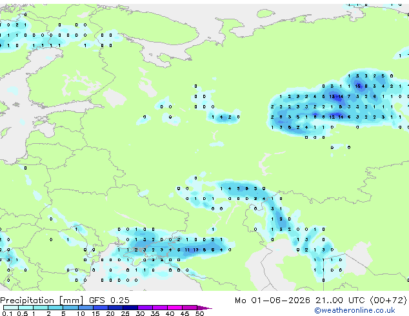Click the 'Mo 01-06-2026' date text

pos(272,301)
